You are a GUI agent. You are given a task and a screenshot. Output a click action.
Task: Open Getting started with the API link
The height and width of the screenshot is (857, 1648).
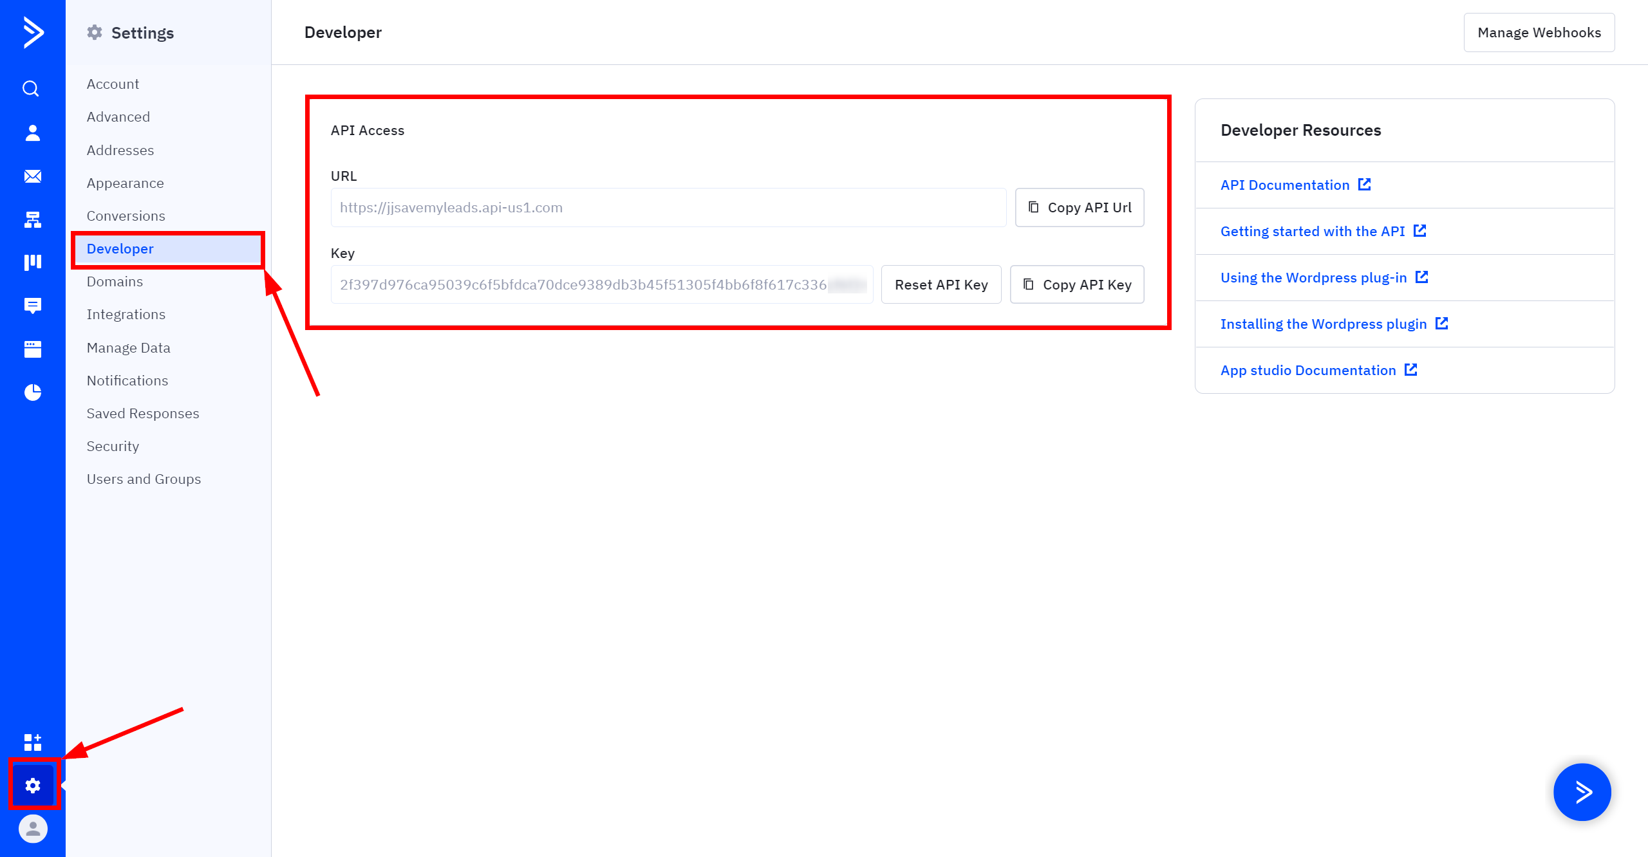coord(1313,231)
